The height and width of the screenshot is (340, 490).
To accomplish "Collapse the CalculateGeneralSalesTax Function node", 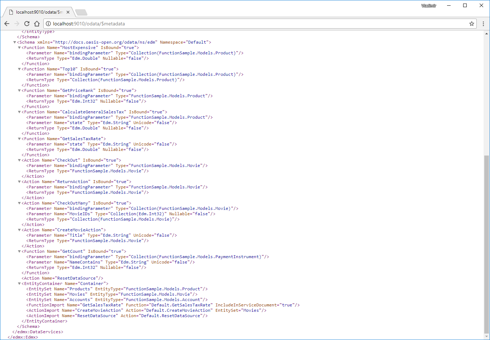I will point(19,112).
